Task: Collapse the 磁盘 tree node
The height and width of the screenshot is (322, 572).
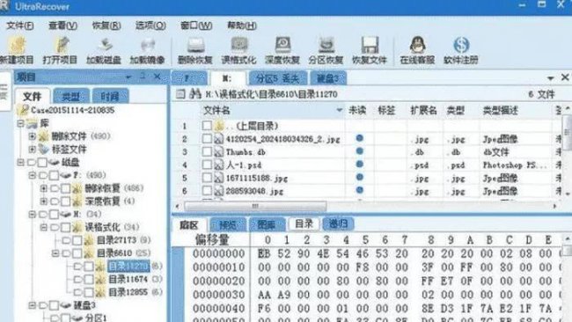Action: tap(21, 162)
